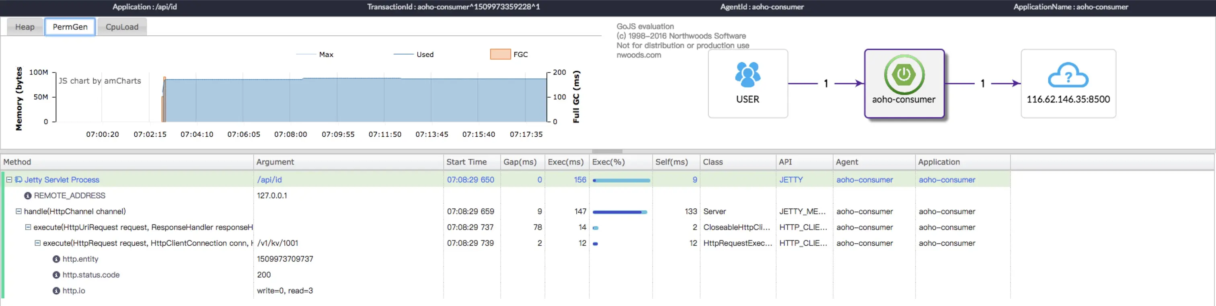Viewport: 1216px width, 306px height.
Task: Click start time 07:08:29 737
Action: 470,227
